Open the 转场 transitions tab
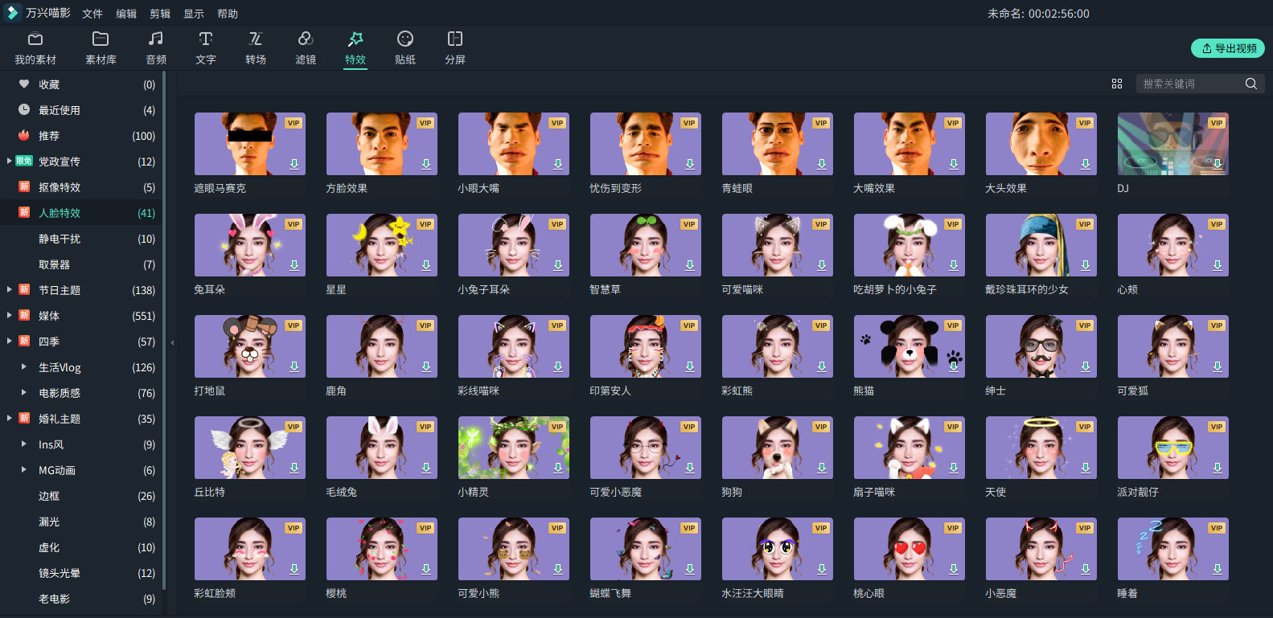Viewport: 1273px width, 618px height. [256, 48]
